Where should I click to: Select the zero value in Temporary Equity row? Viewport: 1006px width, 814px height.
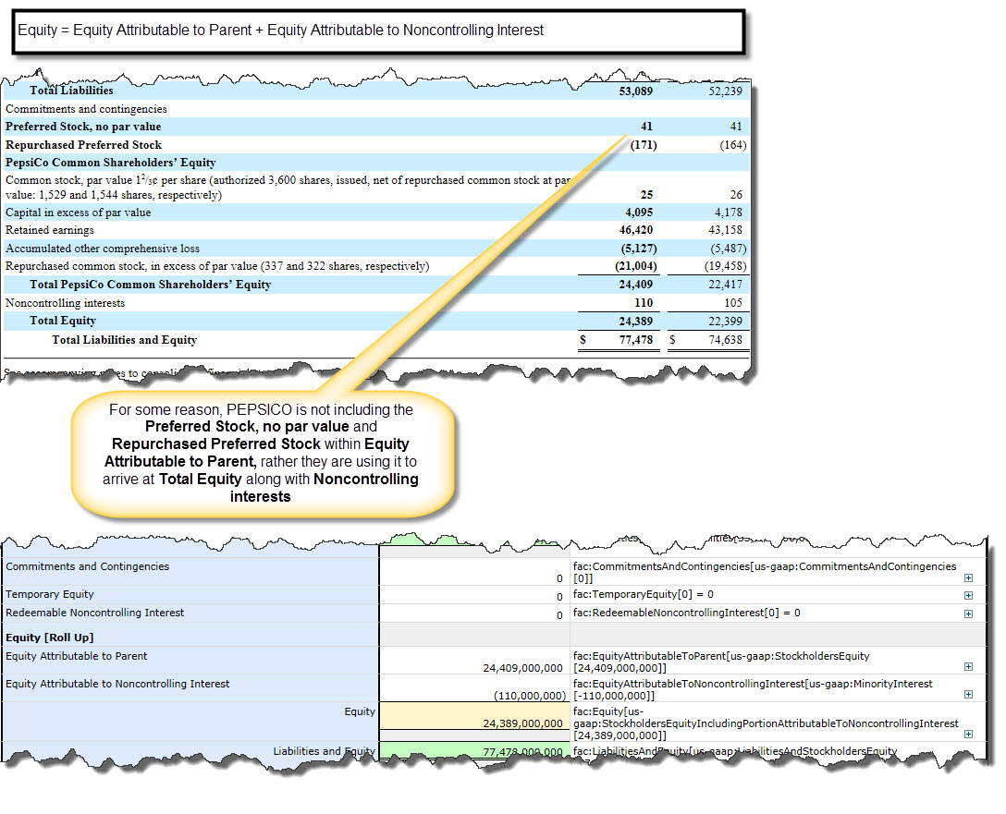pyautogui.click(x=559, y=597)
